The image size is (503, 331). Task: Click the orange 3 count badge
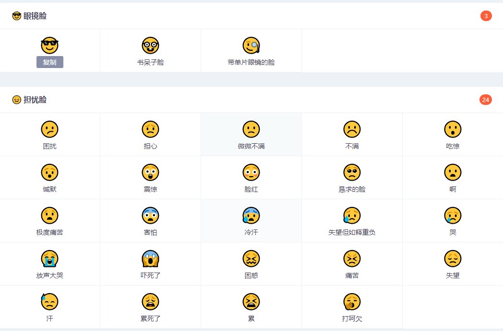point(486,16)
